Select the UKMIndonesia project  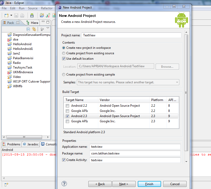tap(20, 72)
